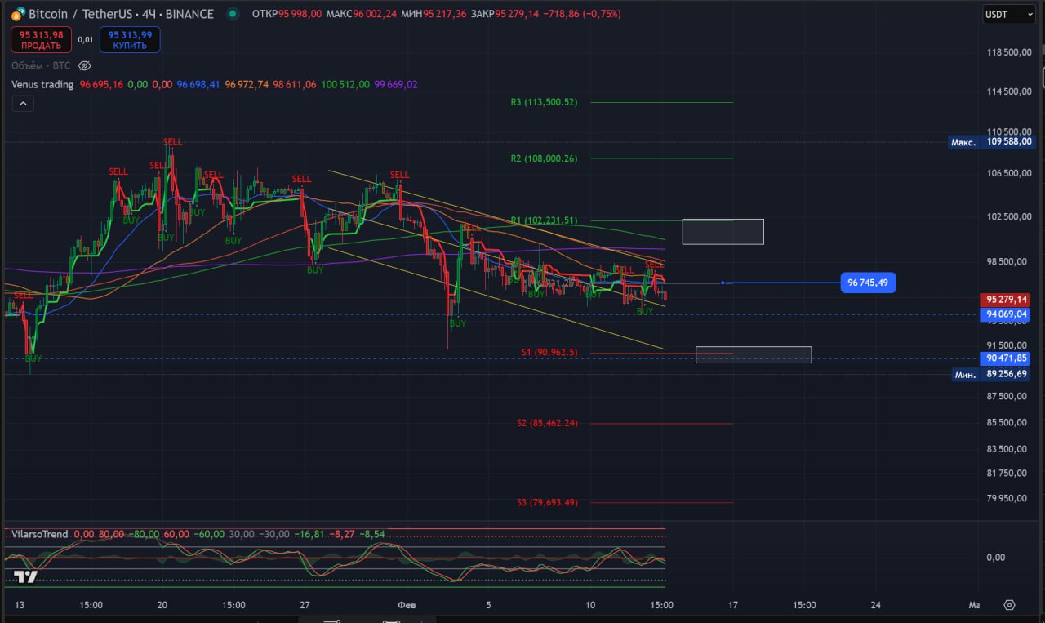Click the 27 date on time axis
The image size is (1045, 623).
pyautogui.click(x=305, y=605)
